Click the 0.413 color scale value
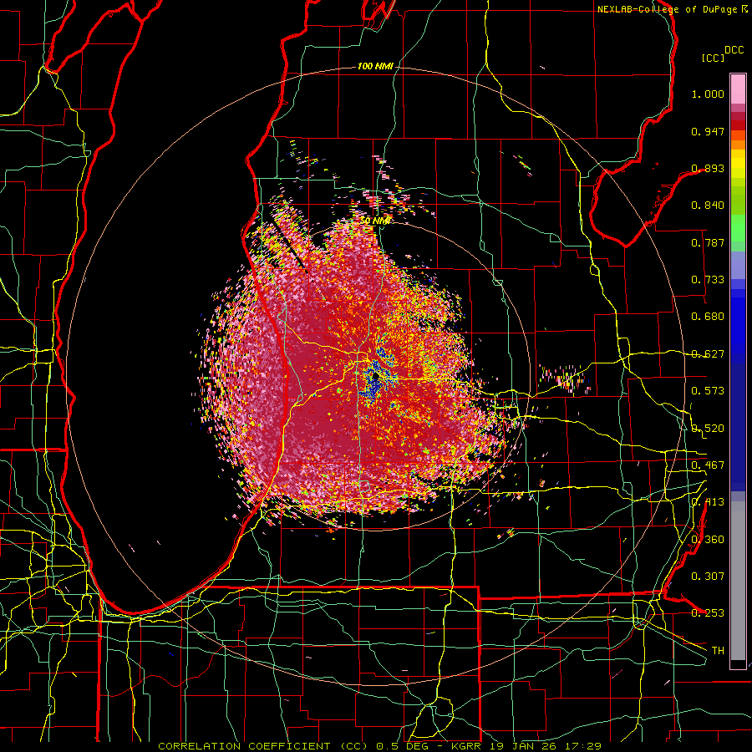Screen dimensions: 752x752 708,502
